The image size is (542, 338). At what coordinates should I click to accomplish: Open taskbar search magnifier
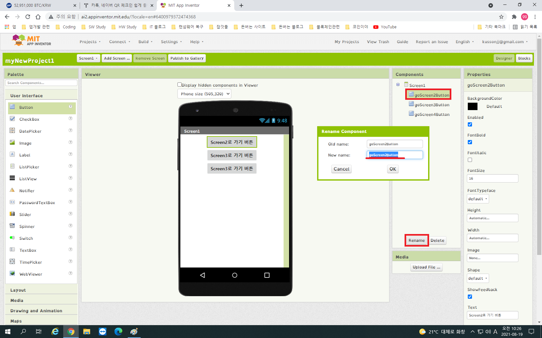pyautogui.click(x=23, y=332)
